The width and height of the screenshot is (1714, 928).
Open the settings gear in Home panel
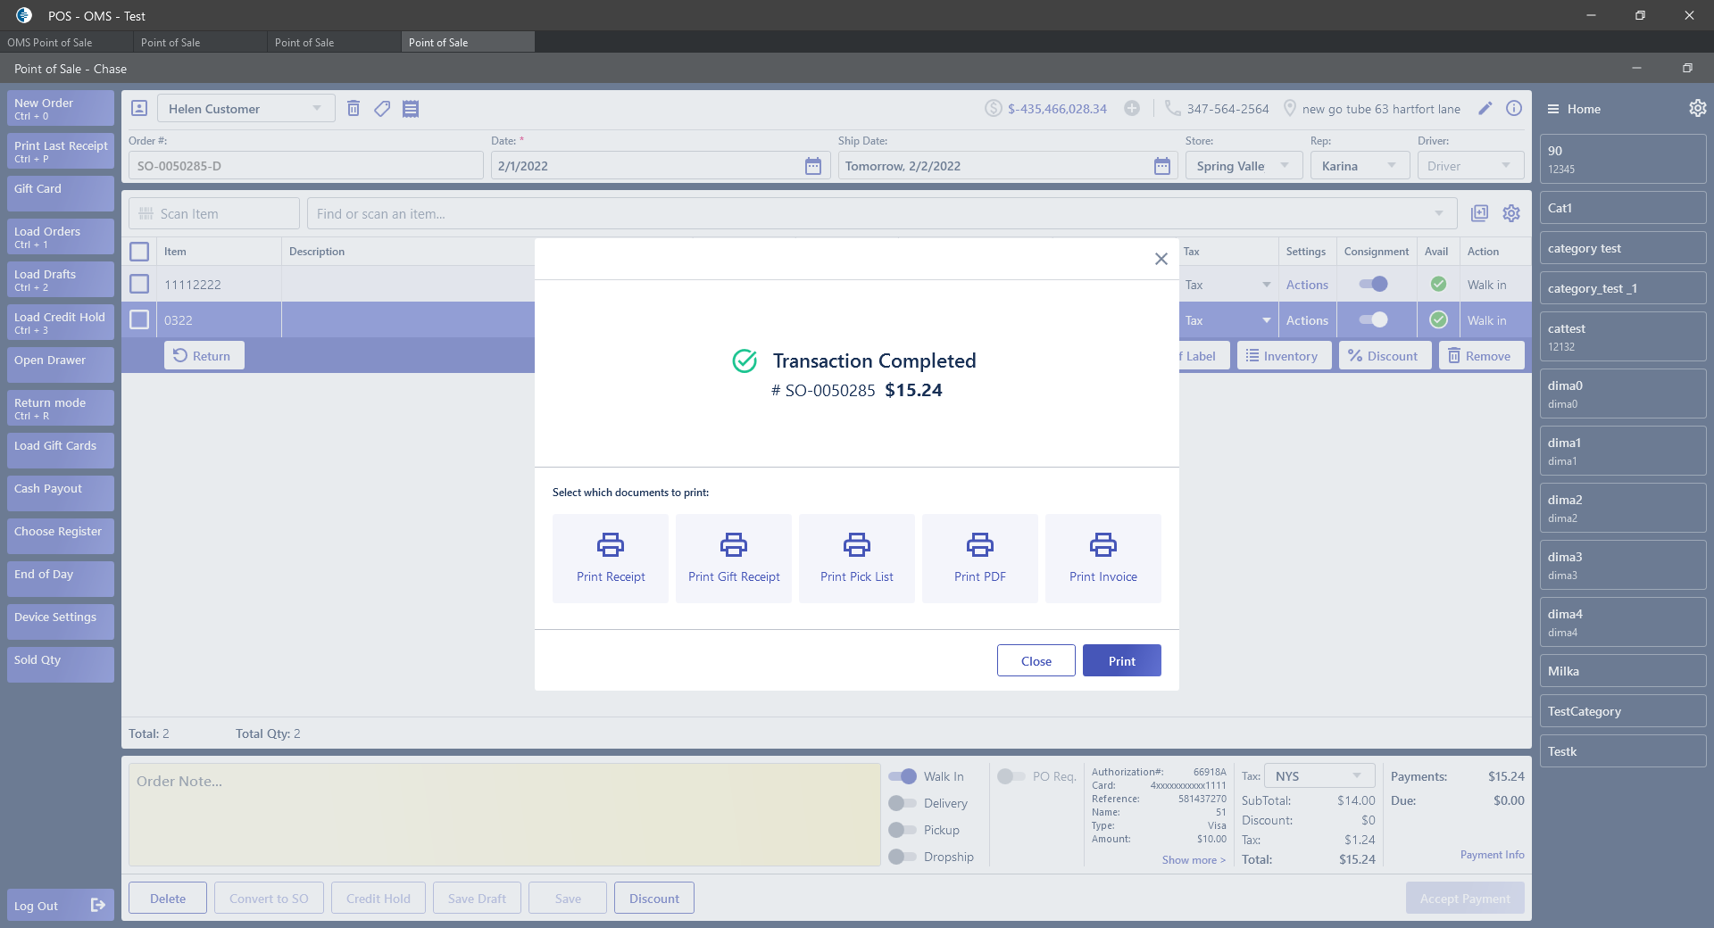click(x=1697, y=108)
